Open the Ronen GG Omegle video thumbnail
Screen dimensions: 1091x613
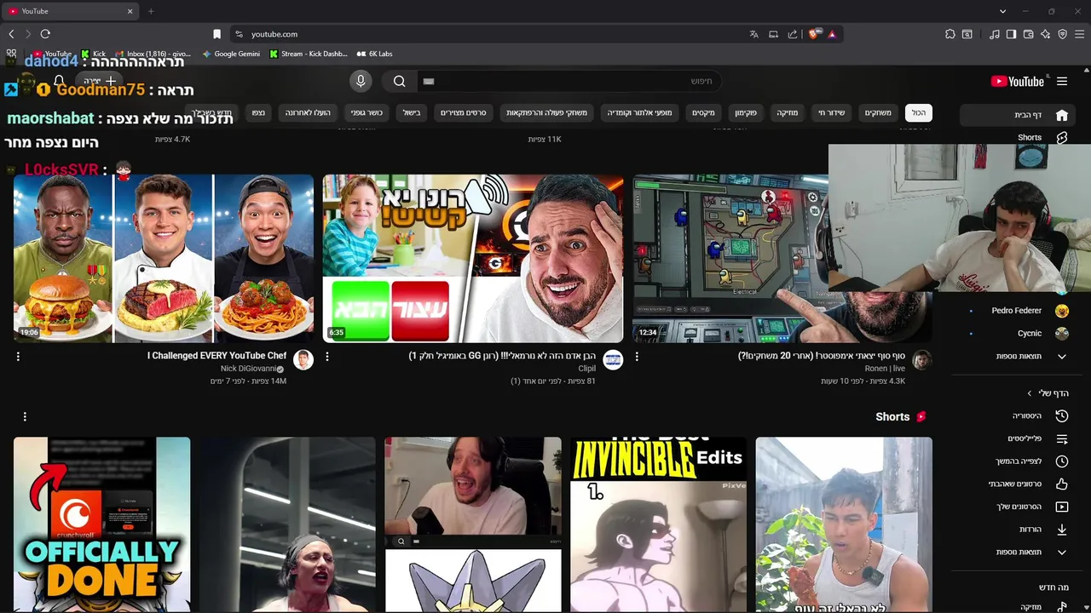(473, 258)
